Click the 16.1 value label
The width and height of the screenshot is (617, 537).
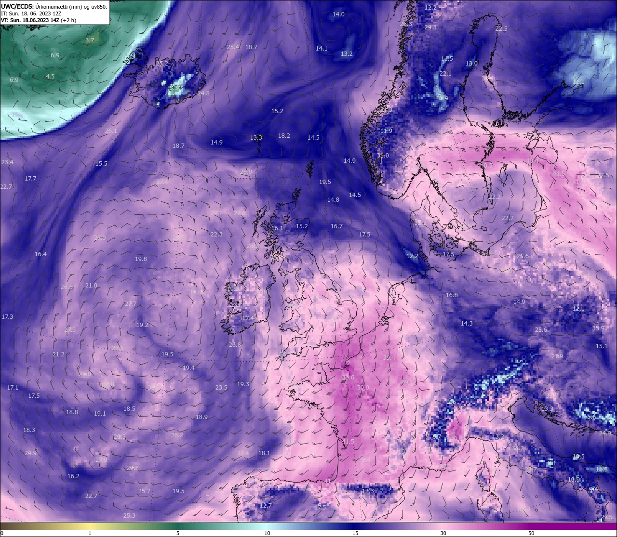(x=277, y=228)
